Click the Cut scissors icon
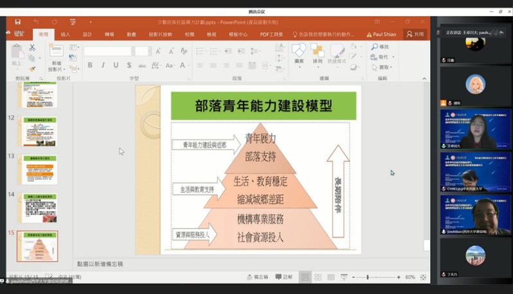513x294 pixels. [x=32, y=48]
